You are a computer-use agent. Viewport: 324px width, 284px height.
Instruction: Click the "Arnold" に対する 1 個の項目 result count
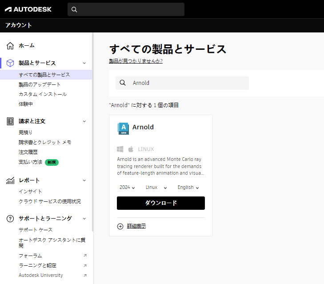[144, 105]
